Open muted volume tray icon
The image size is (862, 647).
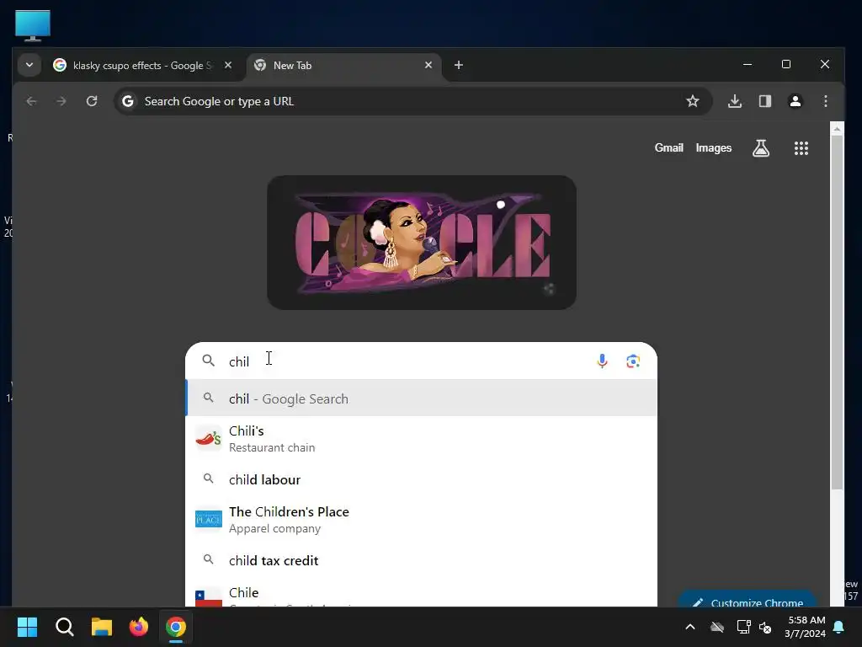click(x=765, y=627)
